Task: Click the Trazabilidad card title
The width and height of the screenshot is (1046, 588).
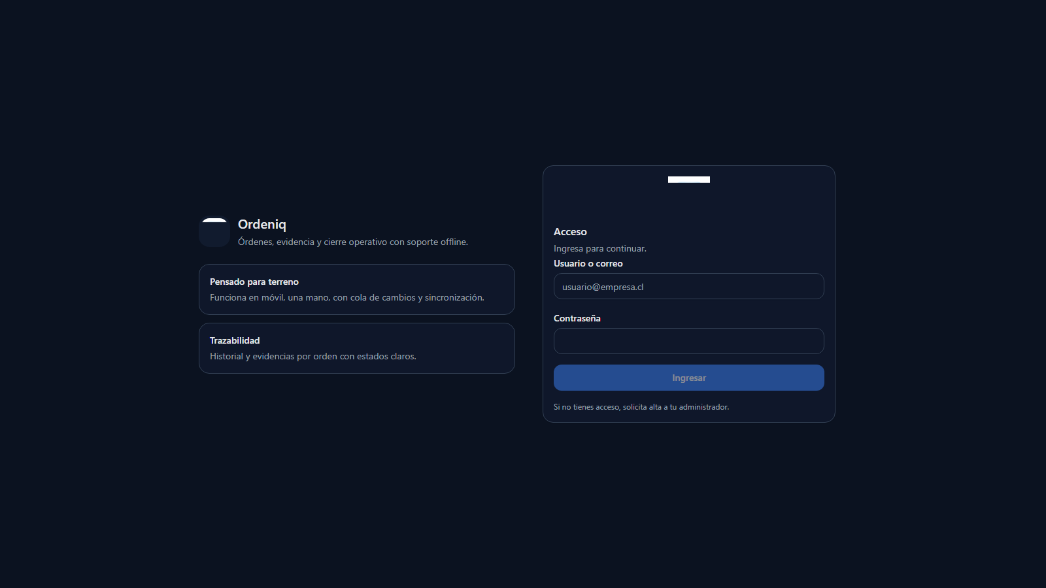Action: tap(235, 340)
